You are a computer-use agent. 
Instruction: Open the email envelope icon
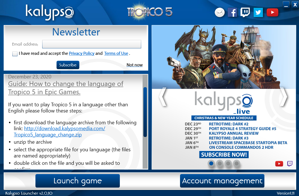(219, 13)
